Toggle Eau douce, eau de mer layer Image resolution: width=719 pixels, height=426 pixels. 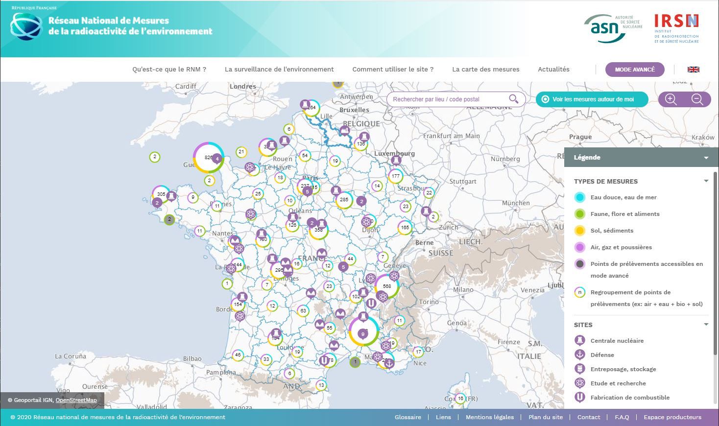(580, 197)
